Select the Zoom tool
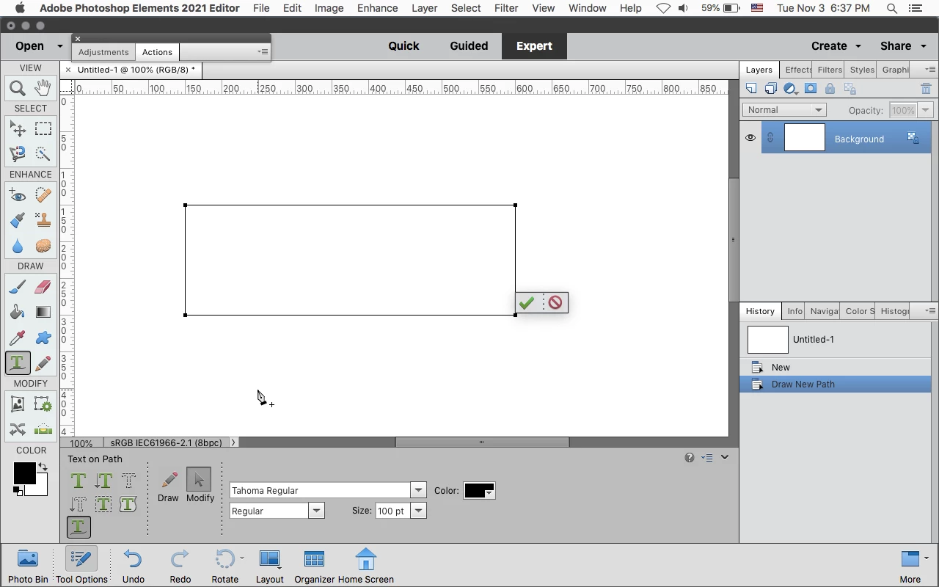 click(x=18, y=89)
